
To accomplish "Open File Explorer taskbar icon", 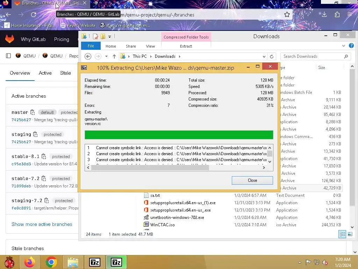I will (x=73, y=262).
